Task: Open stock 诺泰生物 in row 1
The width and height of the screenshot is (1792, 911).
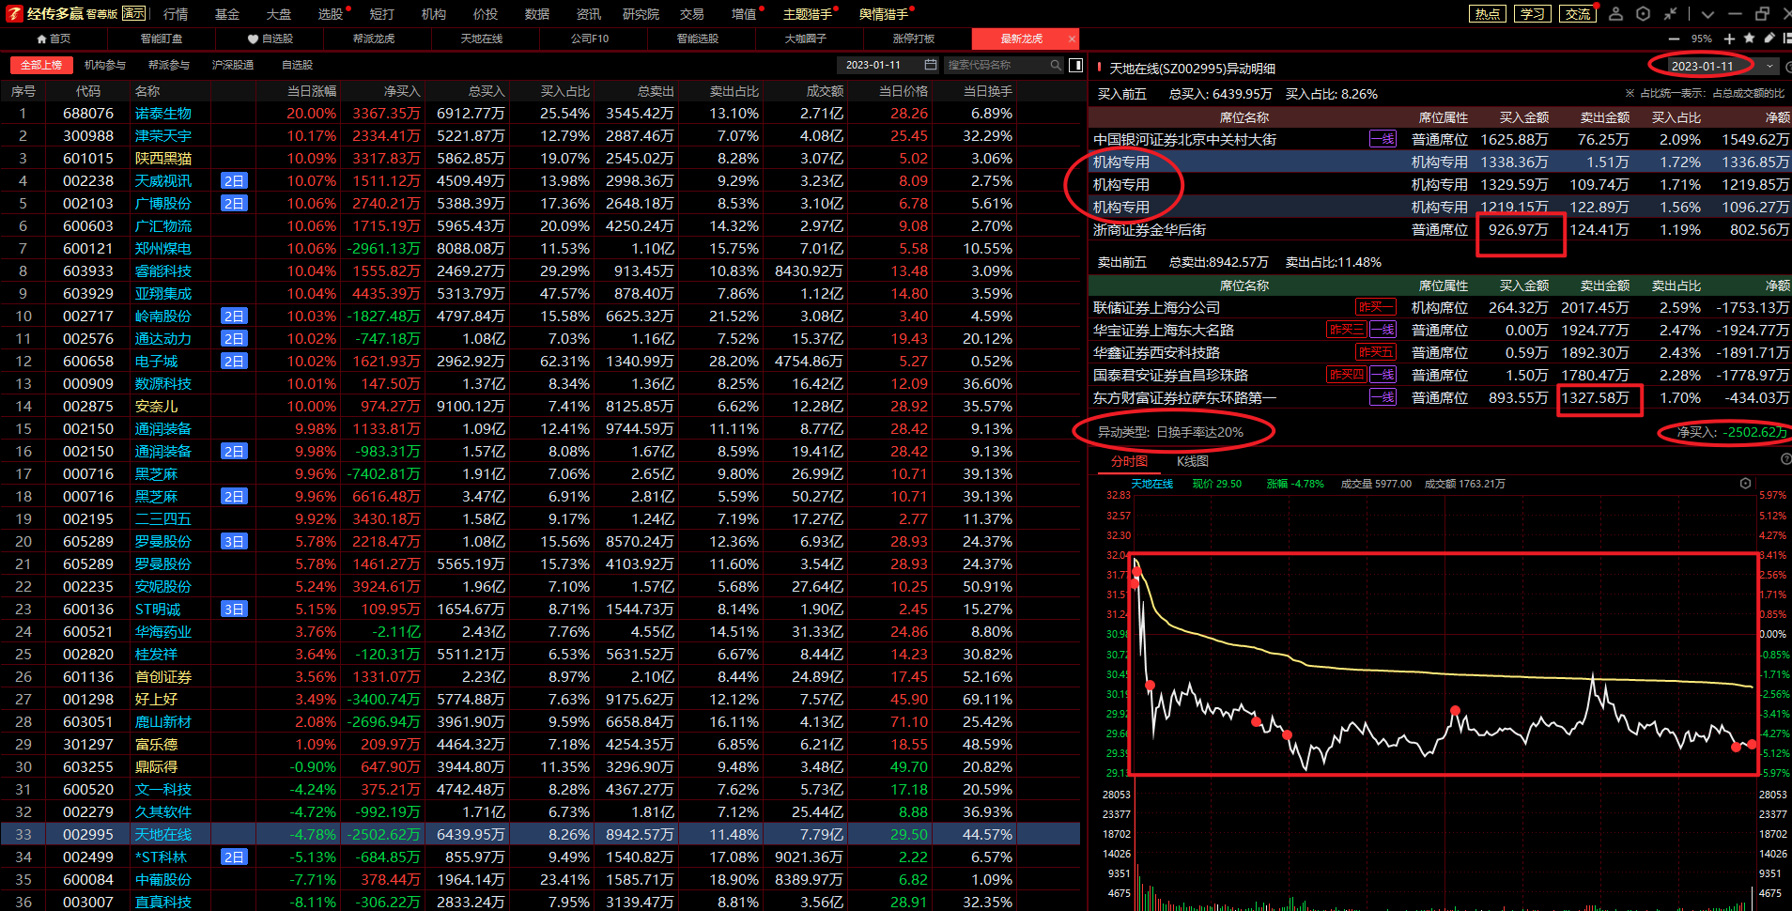Action: point(163,113)
